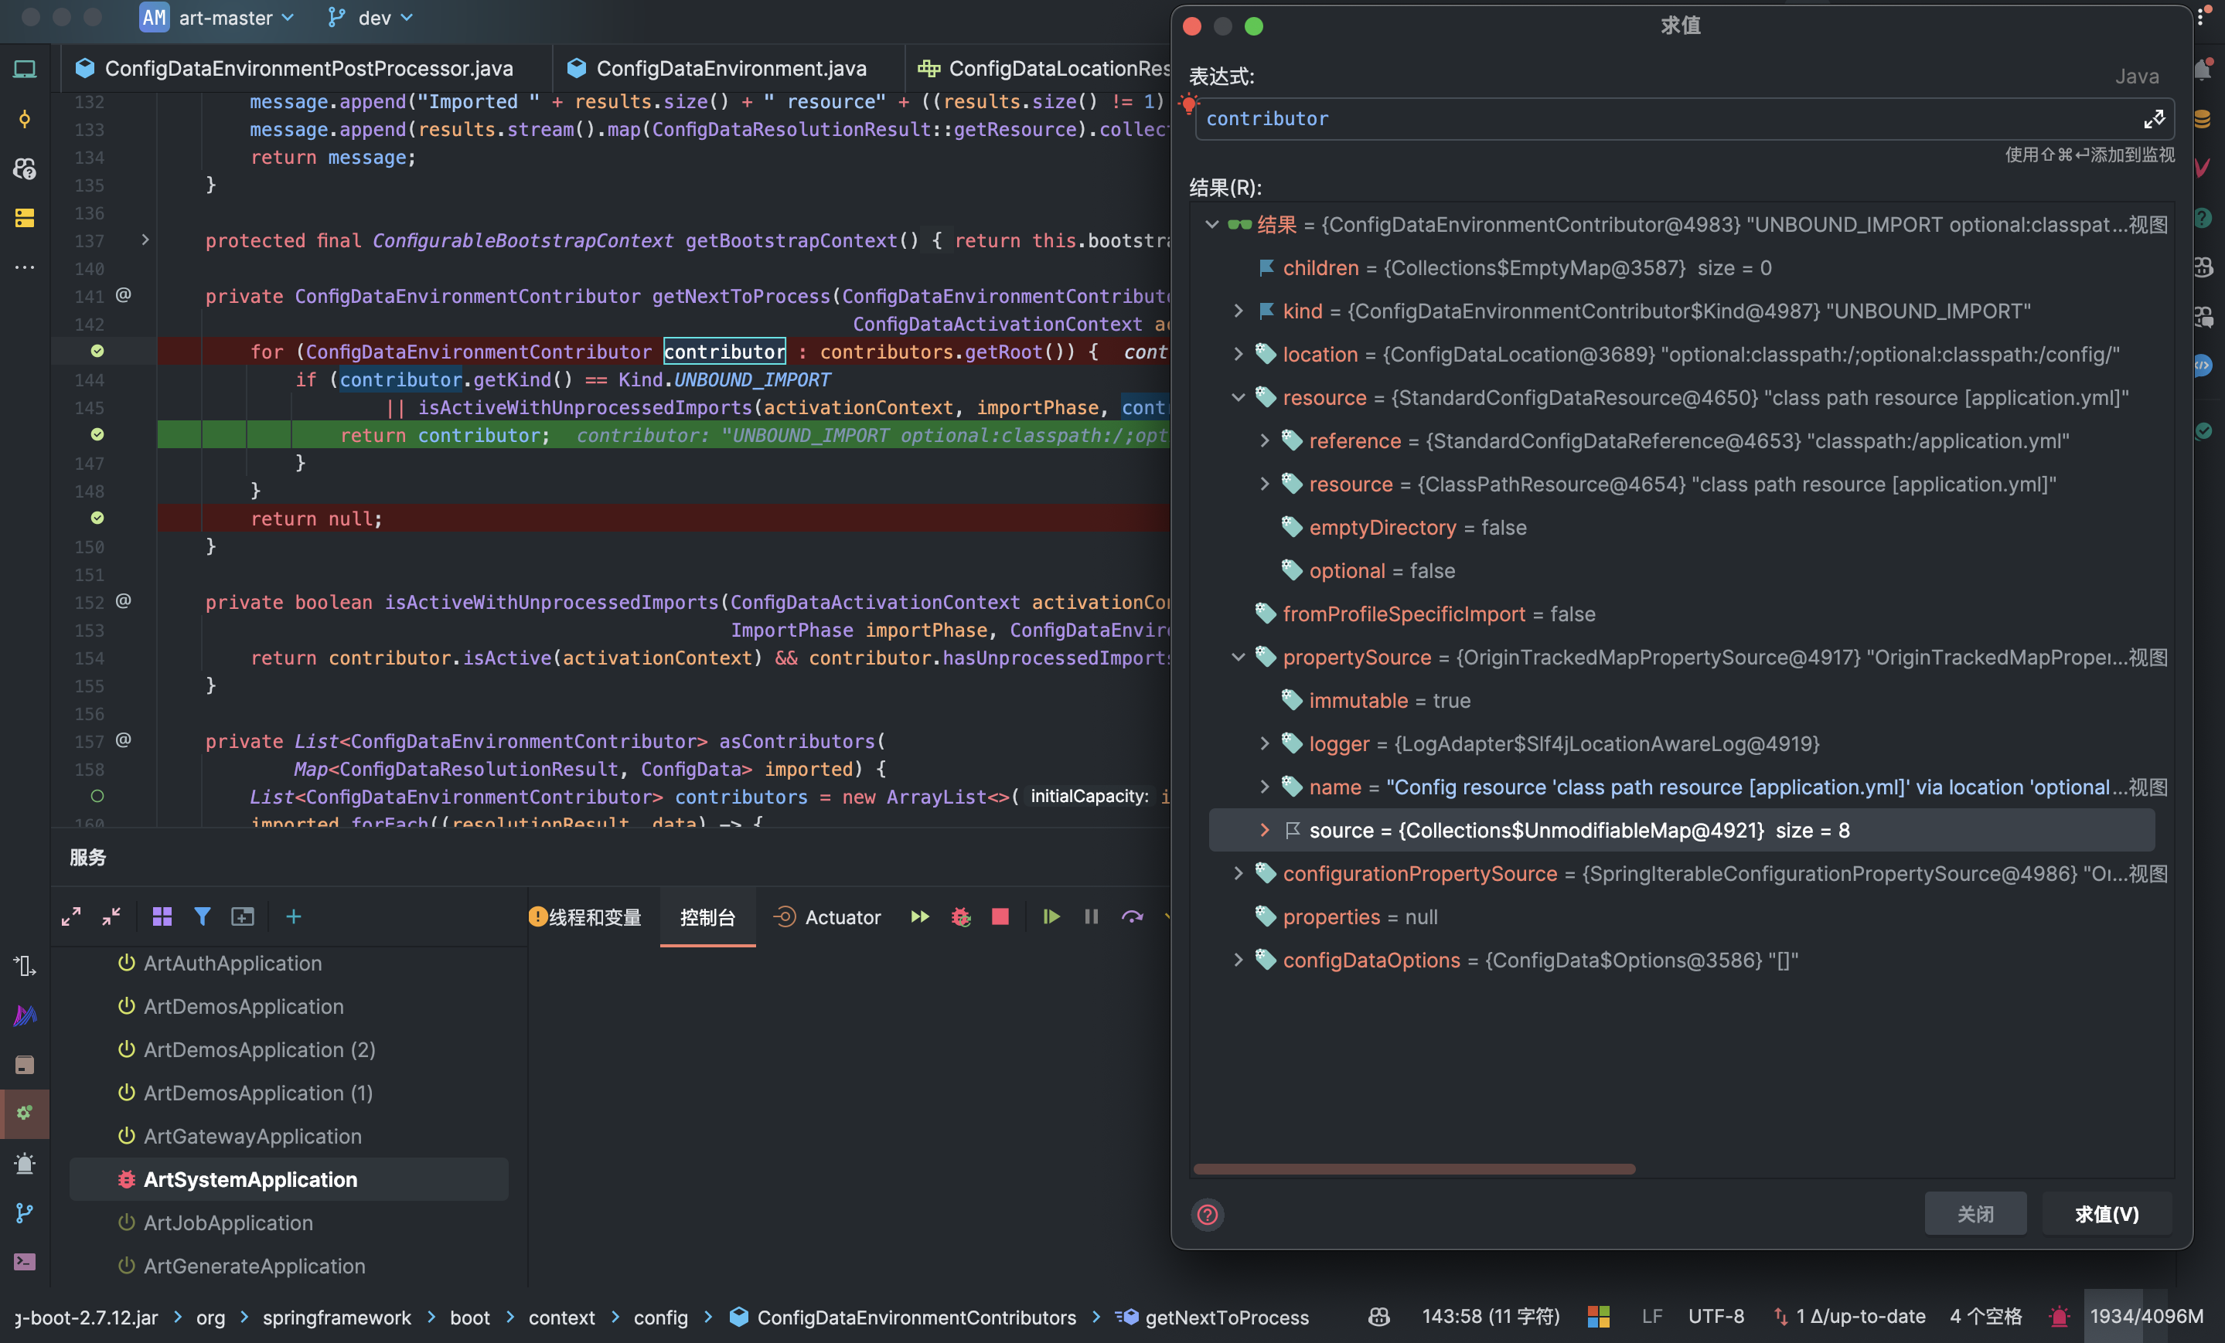Expand the source UnmodifiableMap node
The image size is (2225, 1343).
[x=1264, y=831]
